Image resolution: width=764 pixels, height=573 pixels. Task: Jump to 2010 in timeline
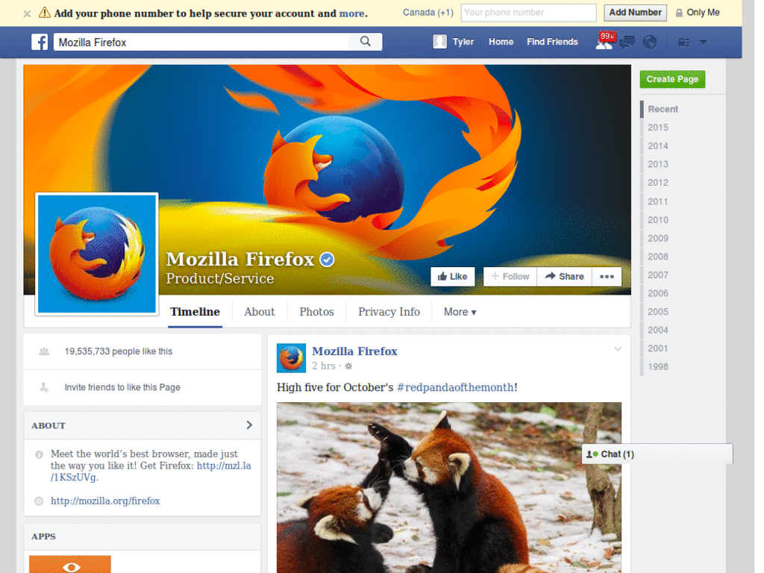coord(658,220)
